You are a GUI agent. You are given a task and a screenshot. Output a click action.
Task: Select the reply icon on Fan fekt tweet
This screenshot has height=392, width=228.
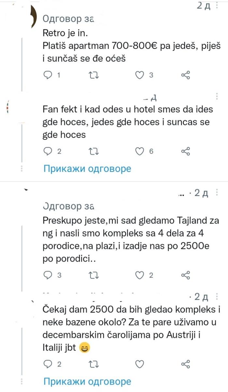click(x=48, y=151)
